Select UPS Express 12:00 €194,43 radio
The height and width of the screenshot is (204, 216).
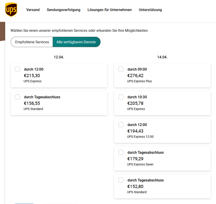point(121,125)
